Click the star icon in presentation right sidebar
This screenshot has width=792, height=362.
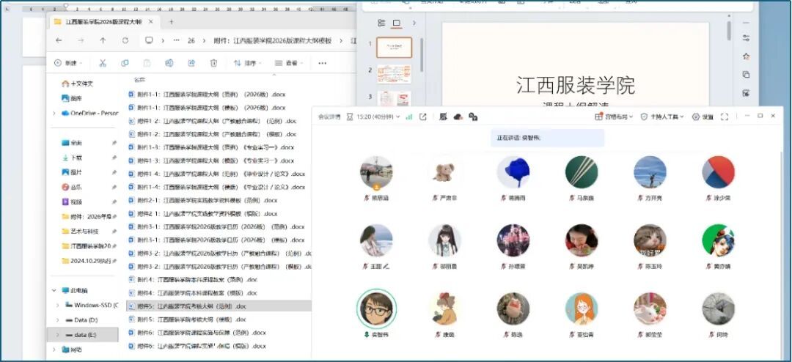click(746, 56)
